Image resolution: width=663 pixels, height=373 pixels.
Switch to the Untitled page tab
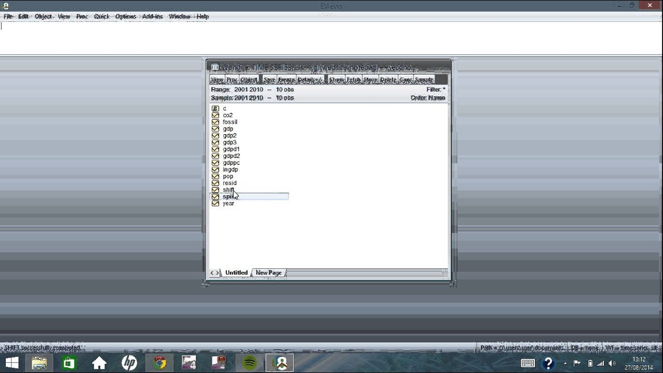tap(236, 272)
